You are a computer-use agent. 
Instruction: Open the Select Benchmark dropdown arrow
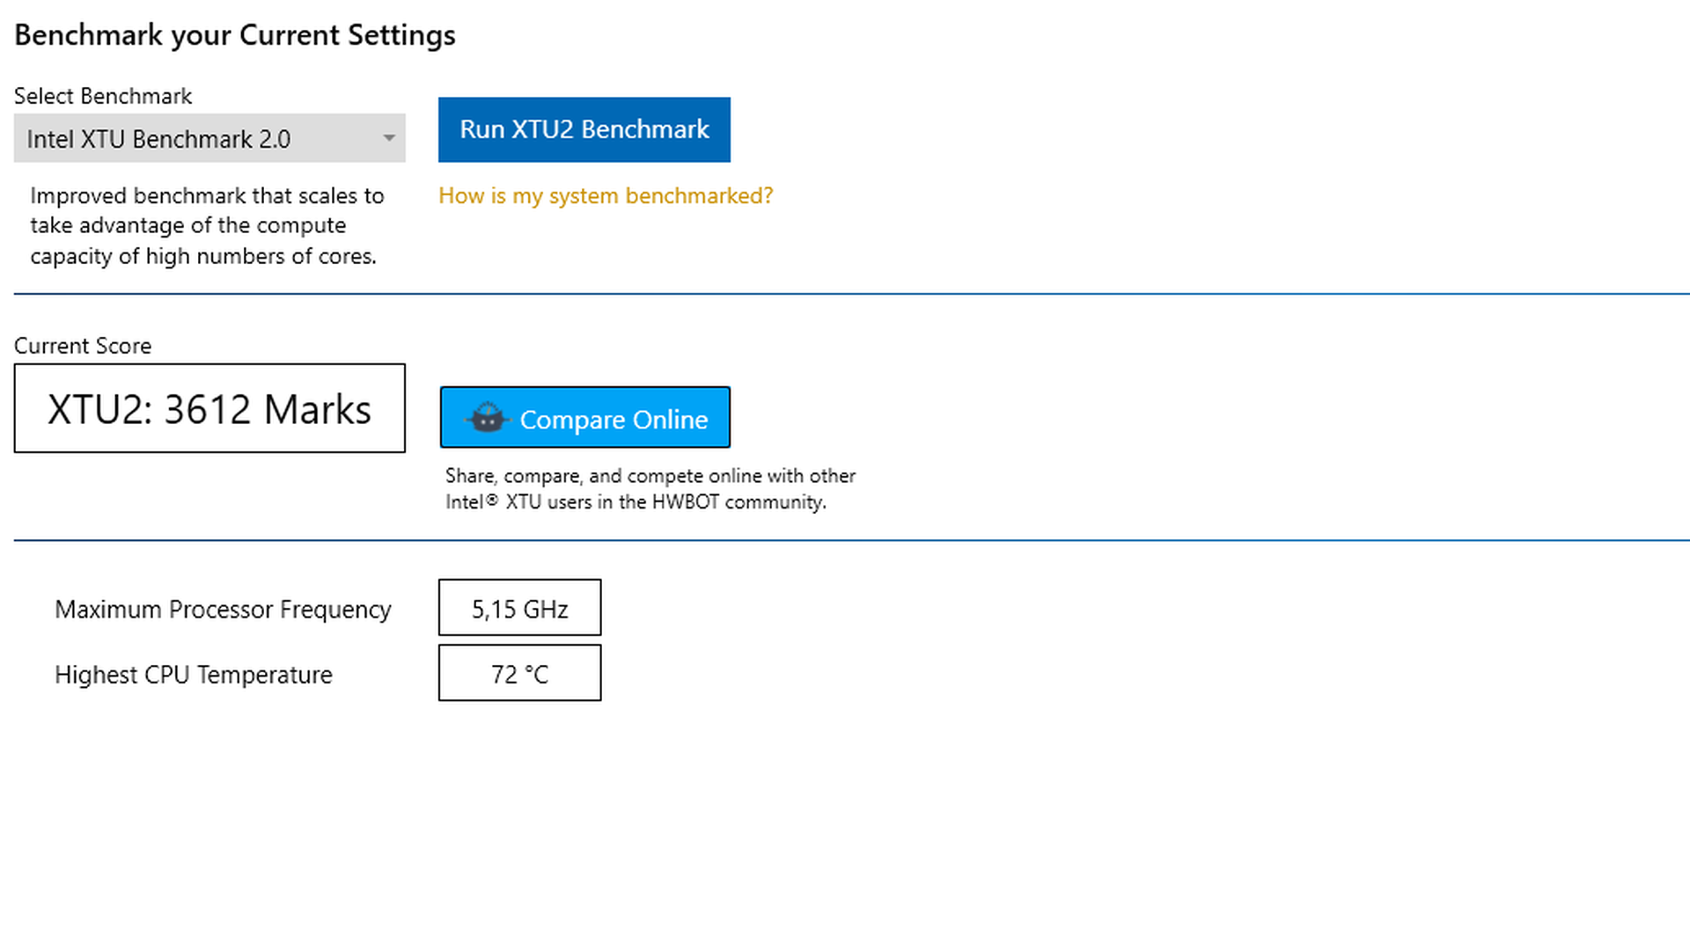click(388, 138)
